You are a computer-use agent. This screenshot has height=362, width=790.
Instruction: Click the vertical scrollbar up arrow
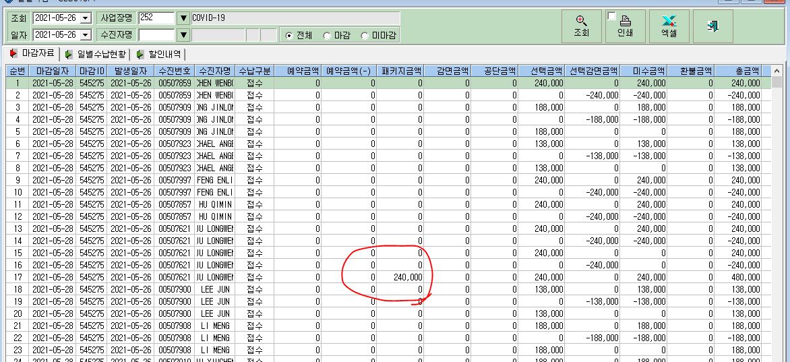tap(777, 71)
